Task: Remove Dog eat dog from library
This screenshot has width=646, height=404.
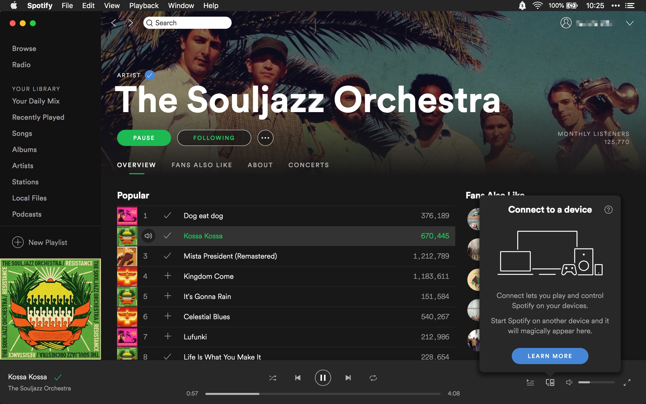Action: (x=167, y=215)
